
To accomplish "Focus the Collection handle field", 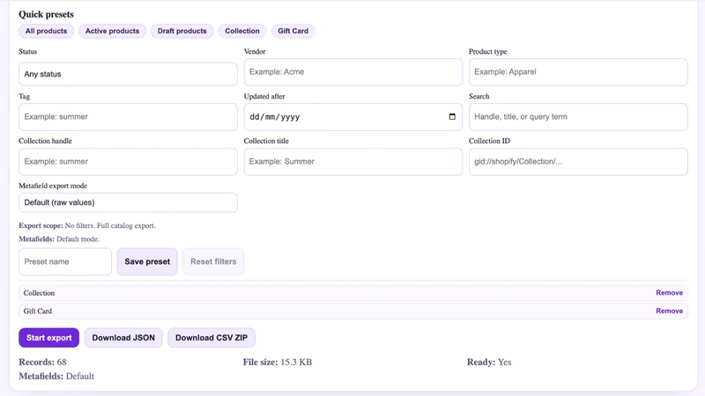I will [x=128, y=162].
